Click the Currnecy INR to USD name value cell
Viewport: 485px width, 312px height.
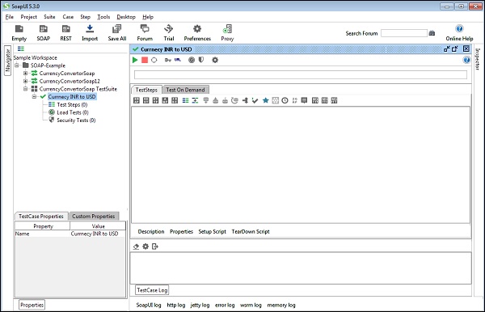(x=98, y=234)
